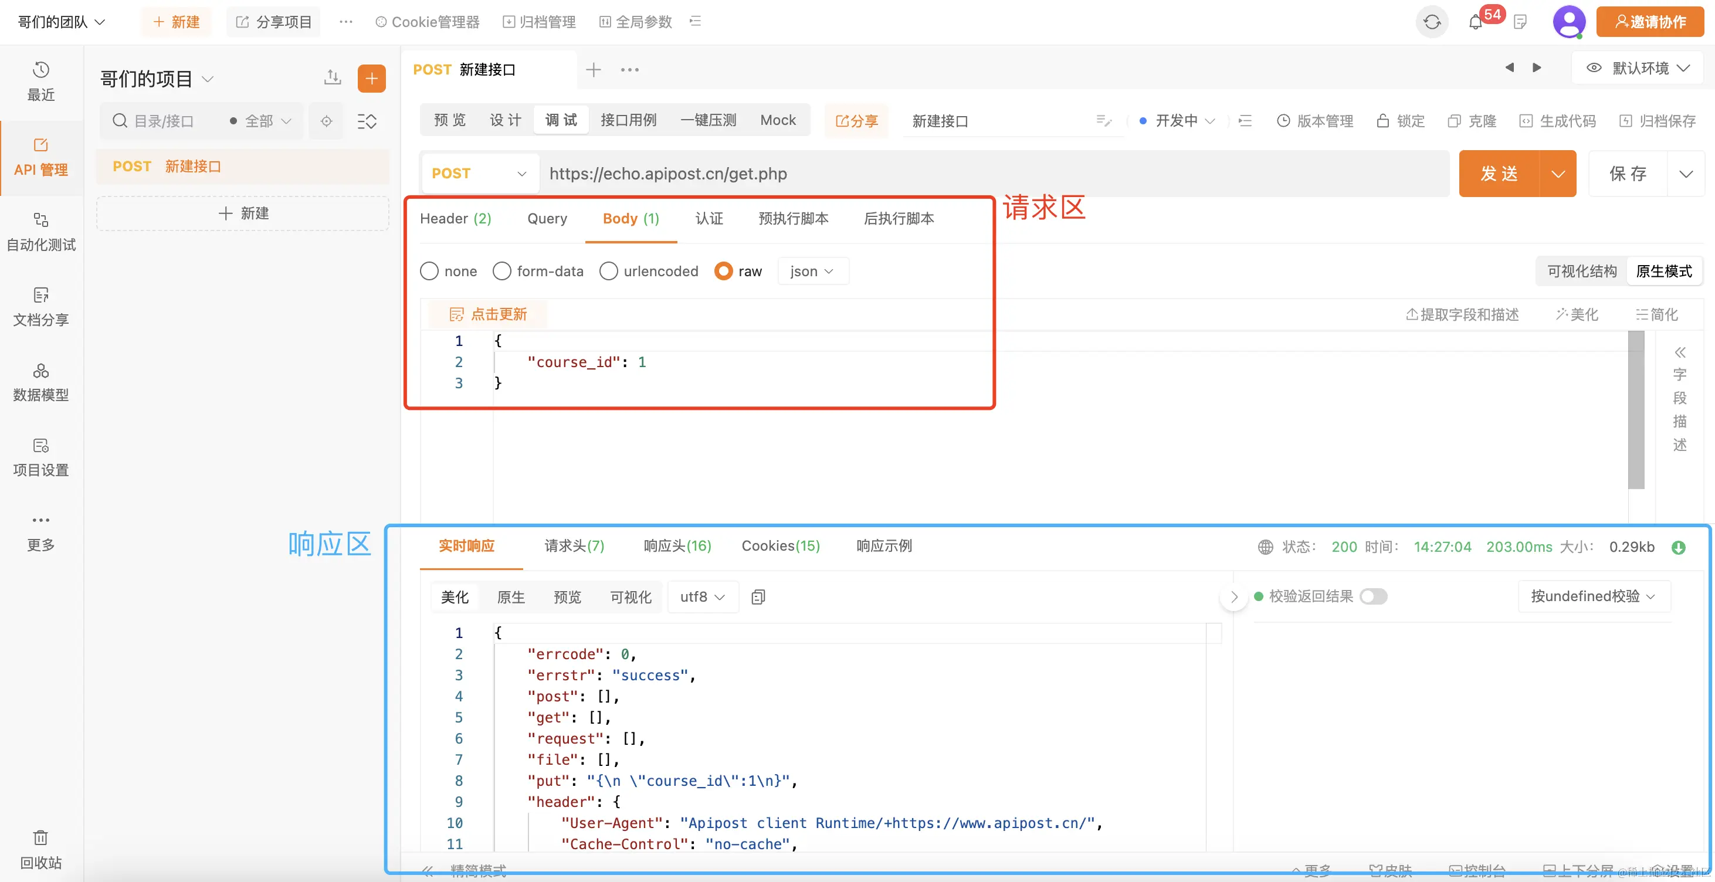Viewport: 1715px width, 882px height.
Task: Open notifications bell with 54 badge
Action: (1475, 23)
